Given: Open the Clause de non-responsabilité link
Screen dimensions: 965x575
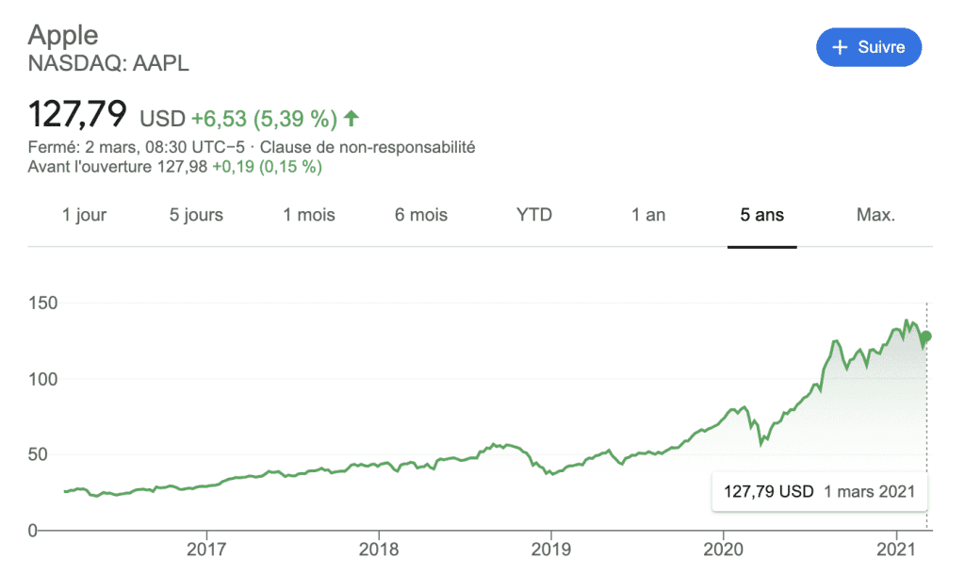Looking at the screenshot, I should 368,147.
